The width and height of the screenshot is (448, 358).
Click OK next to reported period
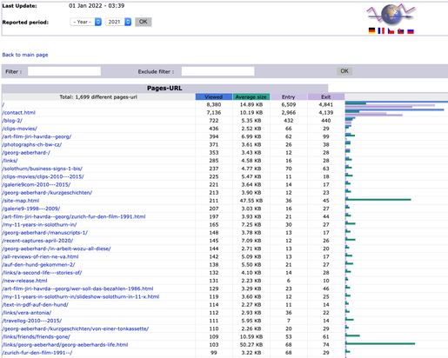tap(144, 22)
